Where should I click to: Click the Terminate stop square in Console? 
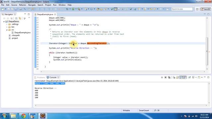pyautogui.click(x=162, y=77)
